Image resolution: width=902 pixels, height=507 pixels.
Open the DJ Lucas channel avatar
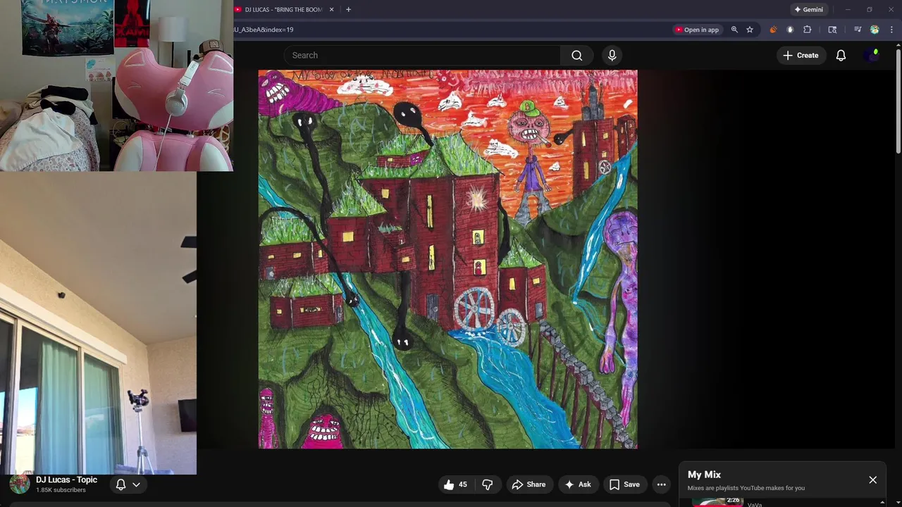click(x=20, y=484)
